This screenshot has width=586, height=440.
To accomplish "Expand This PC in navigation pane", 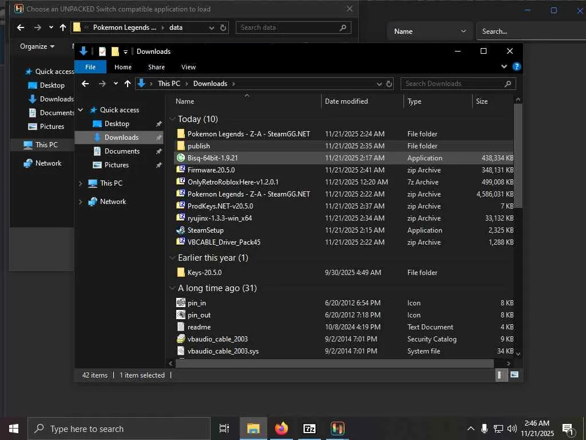I will tap(80, 183).
